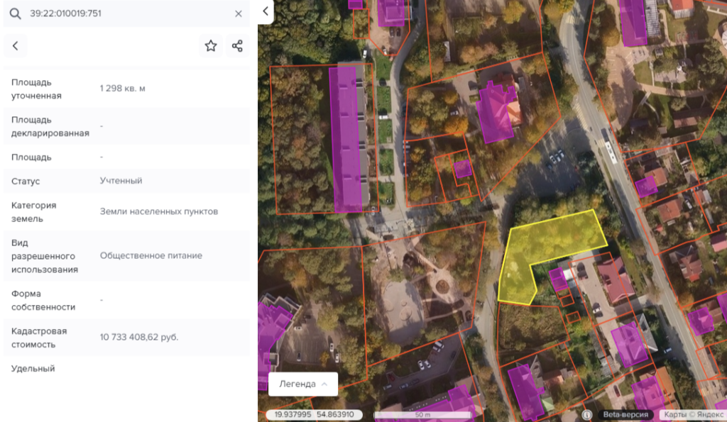Image resolution: width=727 pixels, height=422 pixels.
Task: Select the long purple building on the map
Action: (x=346, y=139)
